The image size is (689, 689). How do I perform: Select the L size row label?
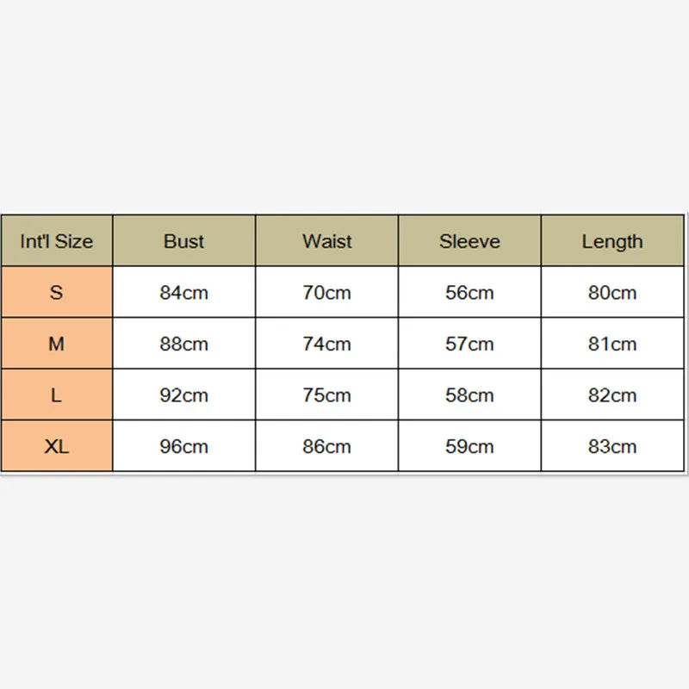click(56, 395)
